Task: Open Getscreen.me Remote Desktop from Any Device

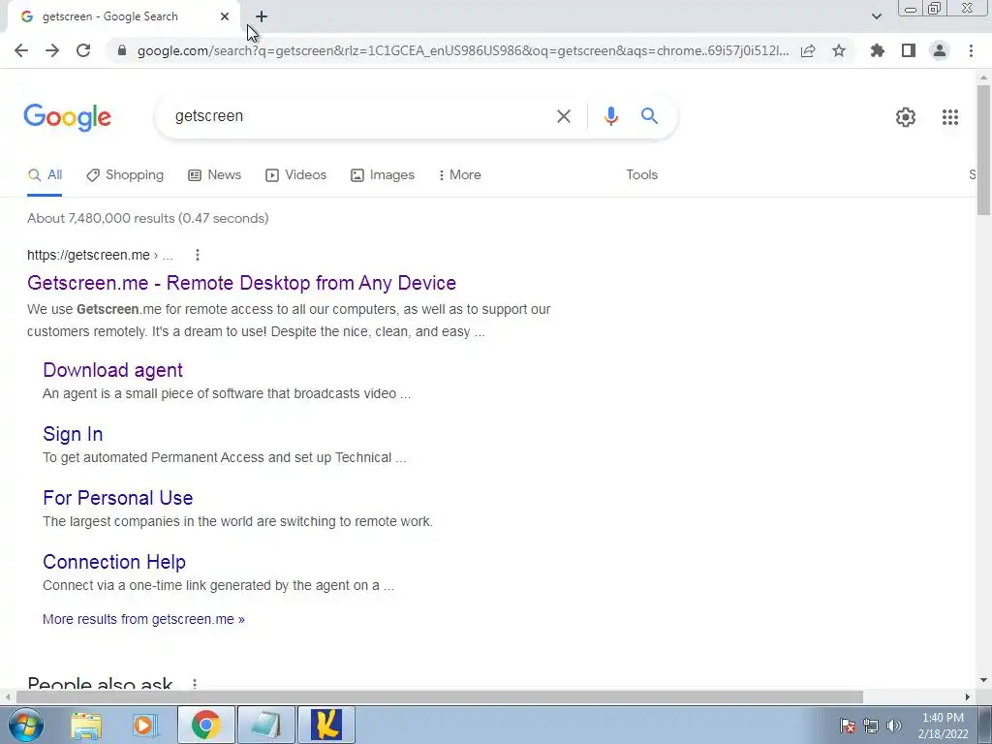Action: [241, 283]
